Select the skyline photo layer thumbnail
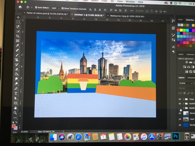Image resolution: width=195 pixels, height=146 pixels. (x=186, y=119)
